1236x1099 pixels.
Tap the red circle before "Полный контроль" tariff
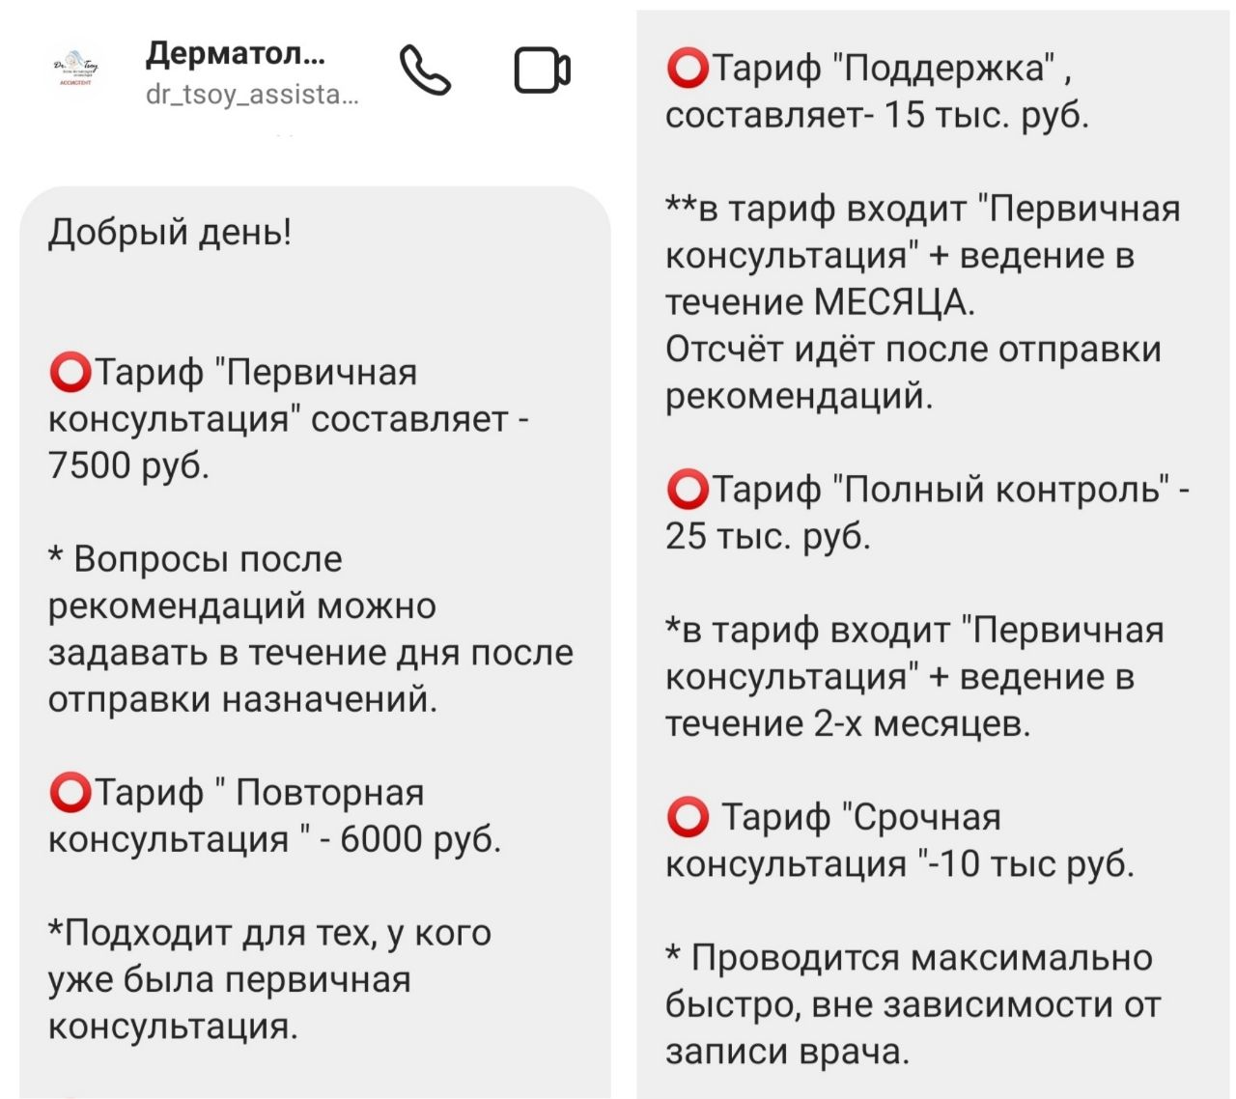point(687,490)
